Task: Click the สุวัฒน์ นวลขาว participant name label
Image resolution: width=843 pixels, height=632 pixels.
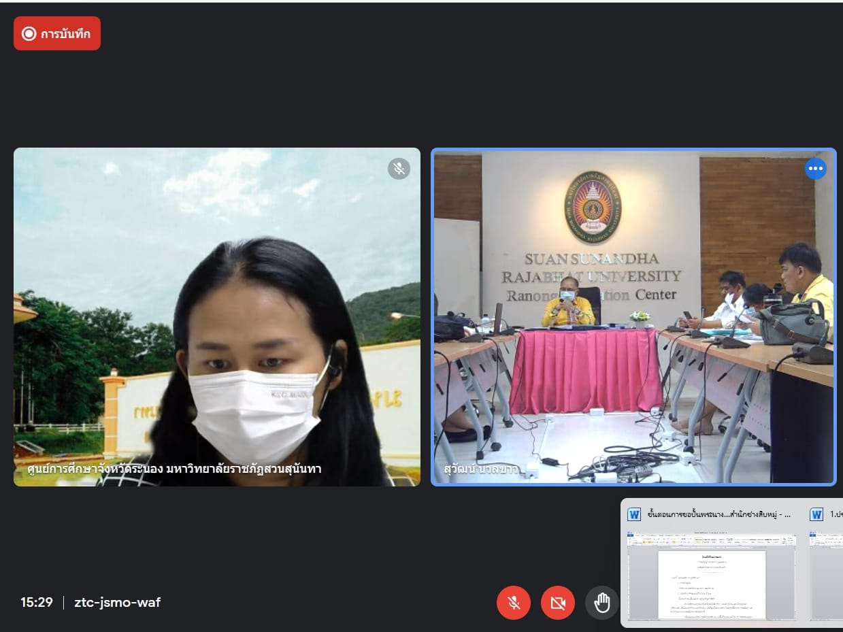Action: point(480,469)
